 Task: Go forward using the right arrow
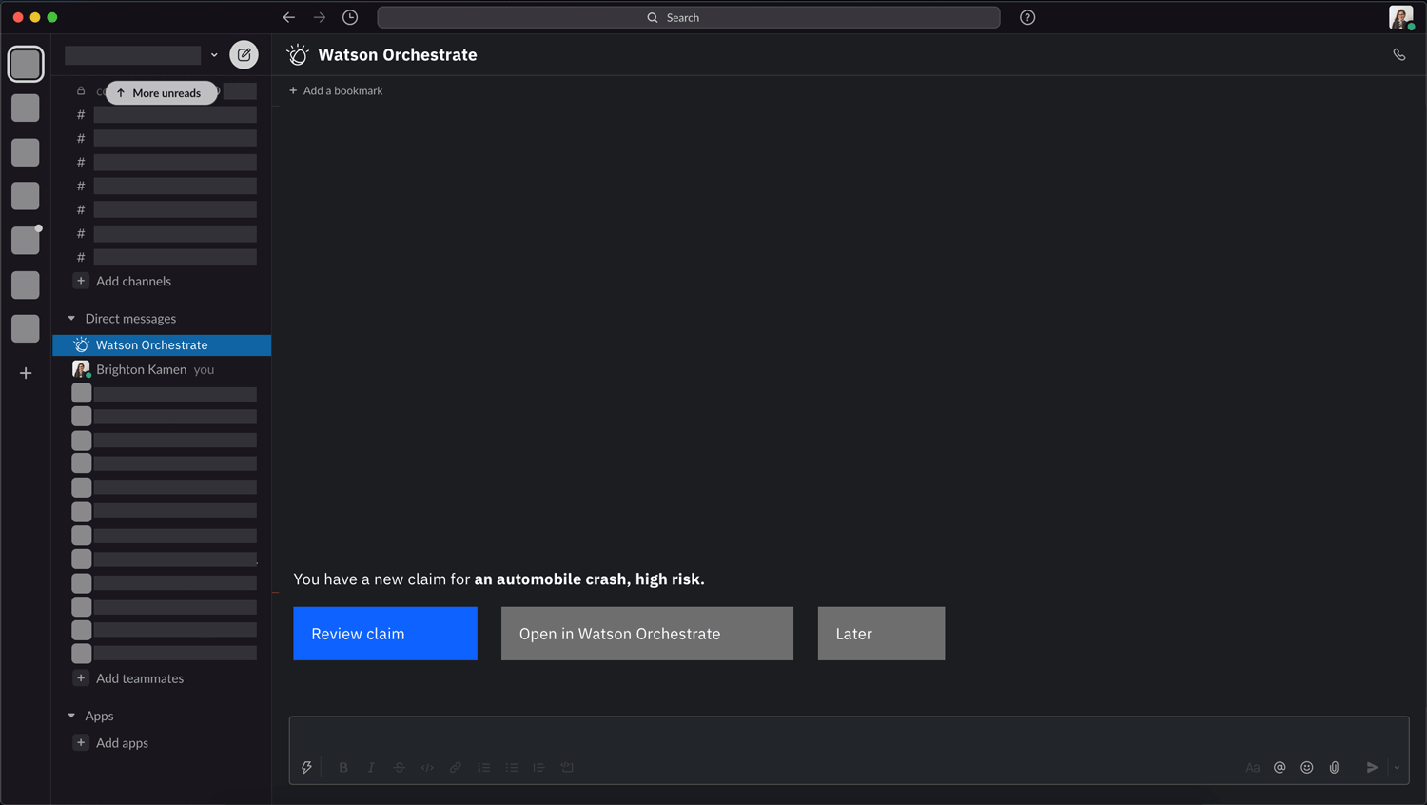(x=320, y=17)
